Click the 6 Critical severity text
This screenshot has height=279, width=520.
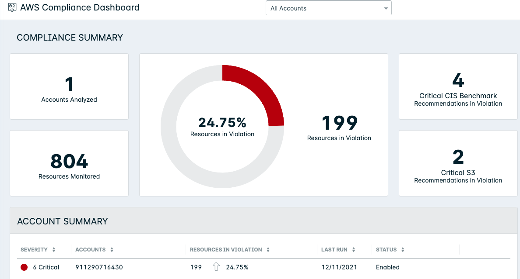(x=46, y=267)
